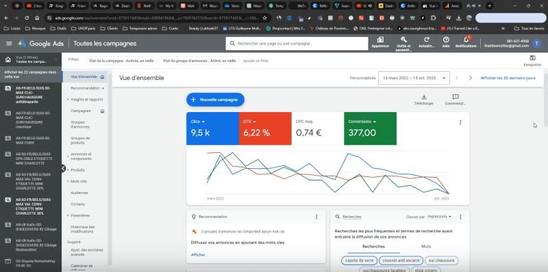Open the Aide help icon
548x272 pixels.
pyautogui.click(x=446, y=40)
